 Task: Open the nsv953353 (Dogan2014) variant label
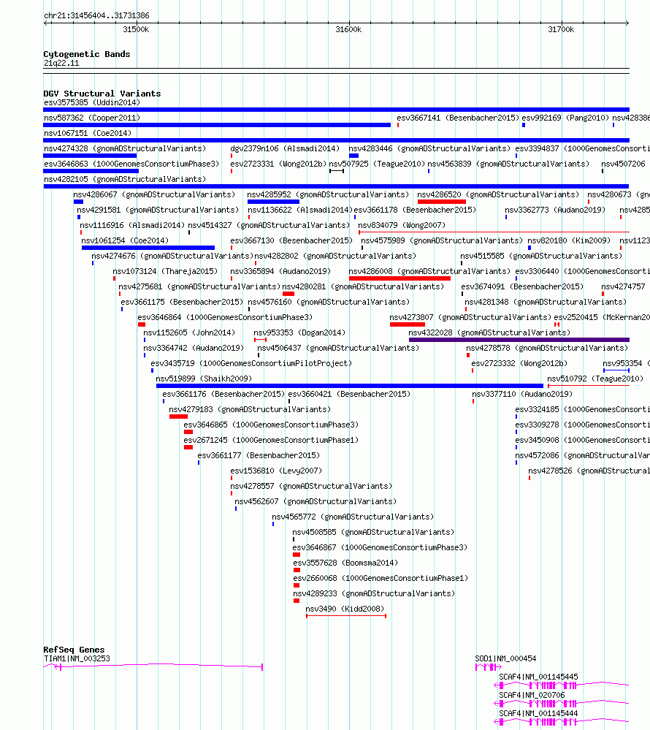pos(299,332)
